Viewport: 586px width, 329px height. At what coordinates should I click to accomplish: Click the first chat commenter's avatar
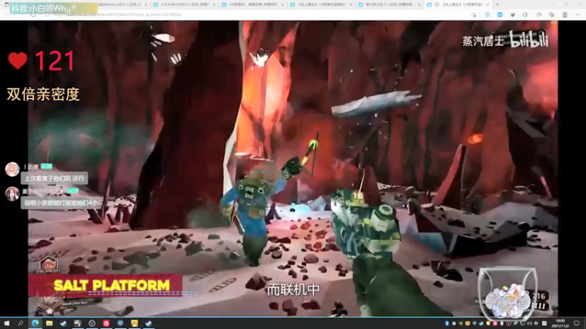click(x=12, y=169)
